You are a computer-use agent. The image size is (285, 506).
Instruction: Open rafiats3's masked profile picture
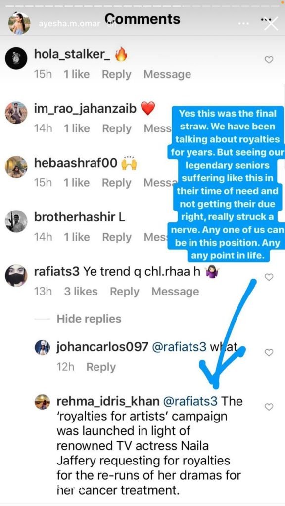16,275
